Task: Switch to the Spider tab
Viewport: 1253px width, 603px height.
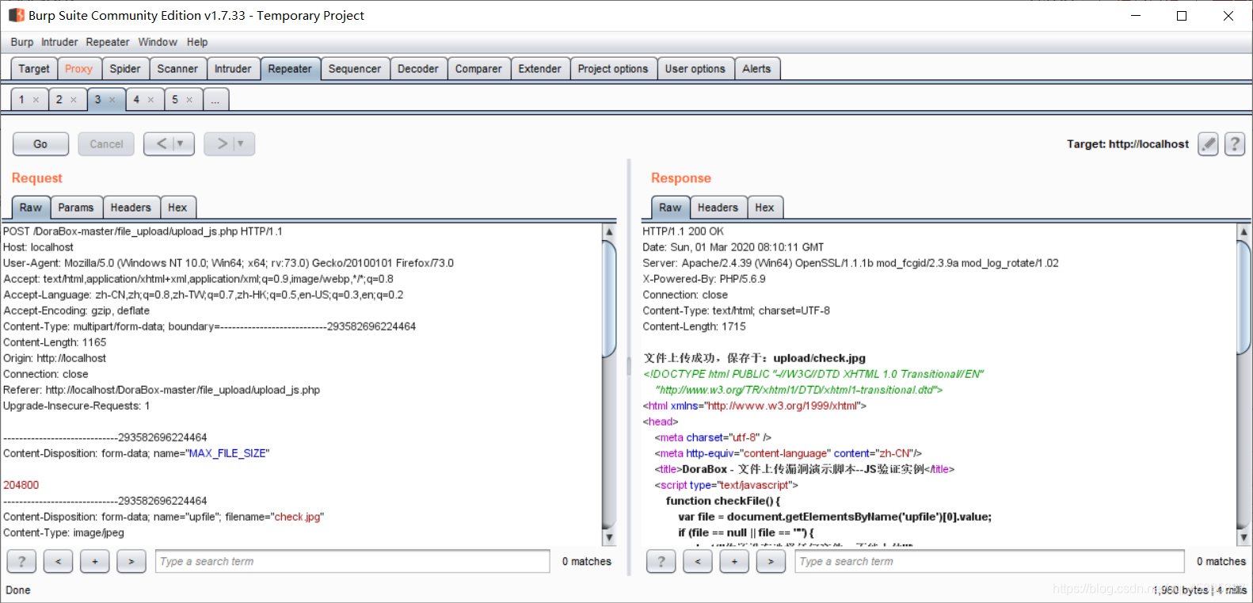Action: tap(125, 69)
